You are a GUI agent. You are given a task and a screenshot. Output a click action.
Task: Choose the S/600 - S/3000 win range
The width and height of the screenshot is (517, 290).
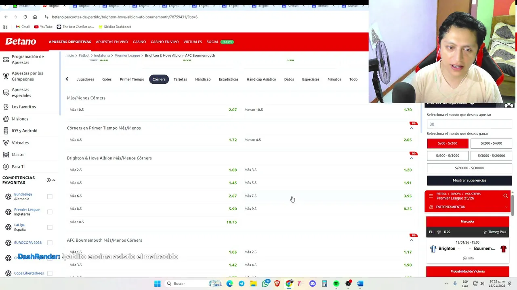pos(448,155)
